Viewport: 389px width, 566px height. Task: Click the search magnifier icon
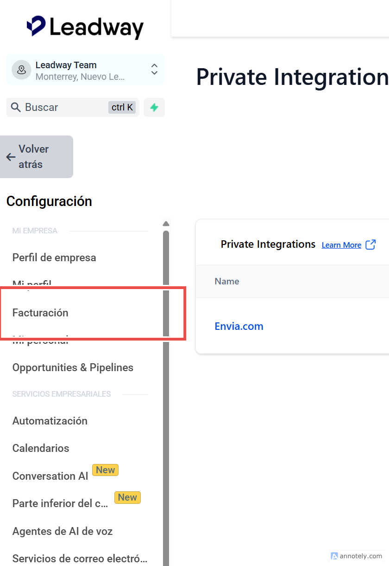point(16,108)
